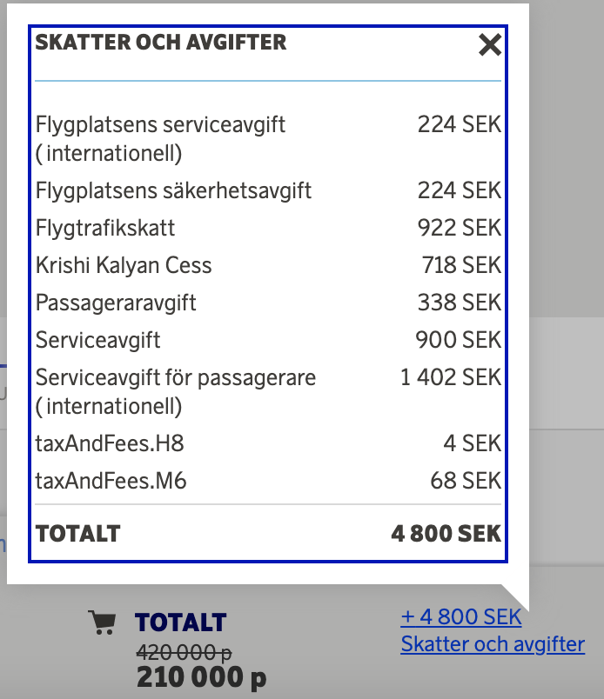This screenshot has width=604, height=699.
Task: Open the + 4 800 SEK link
Action: (461, 616)
